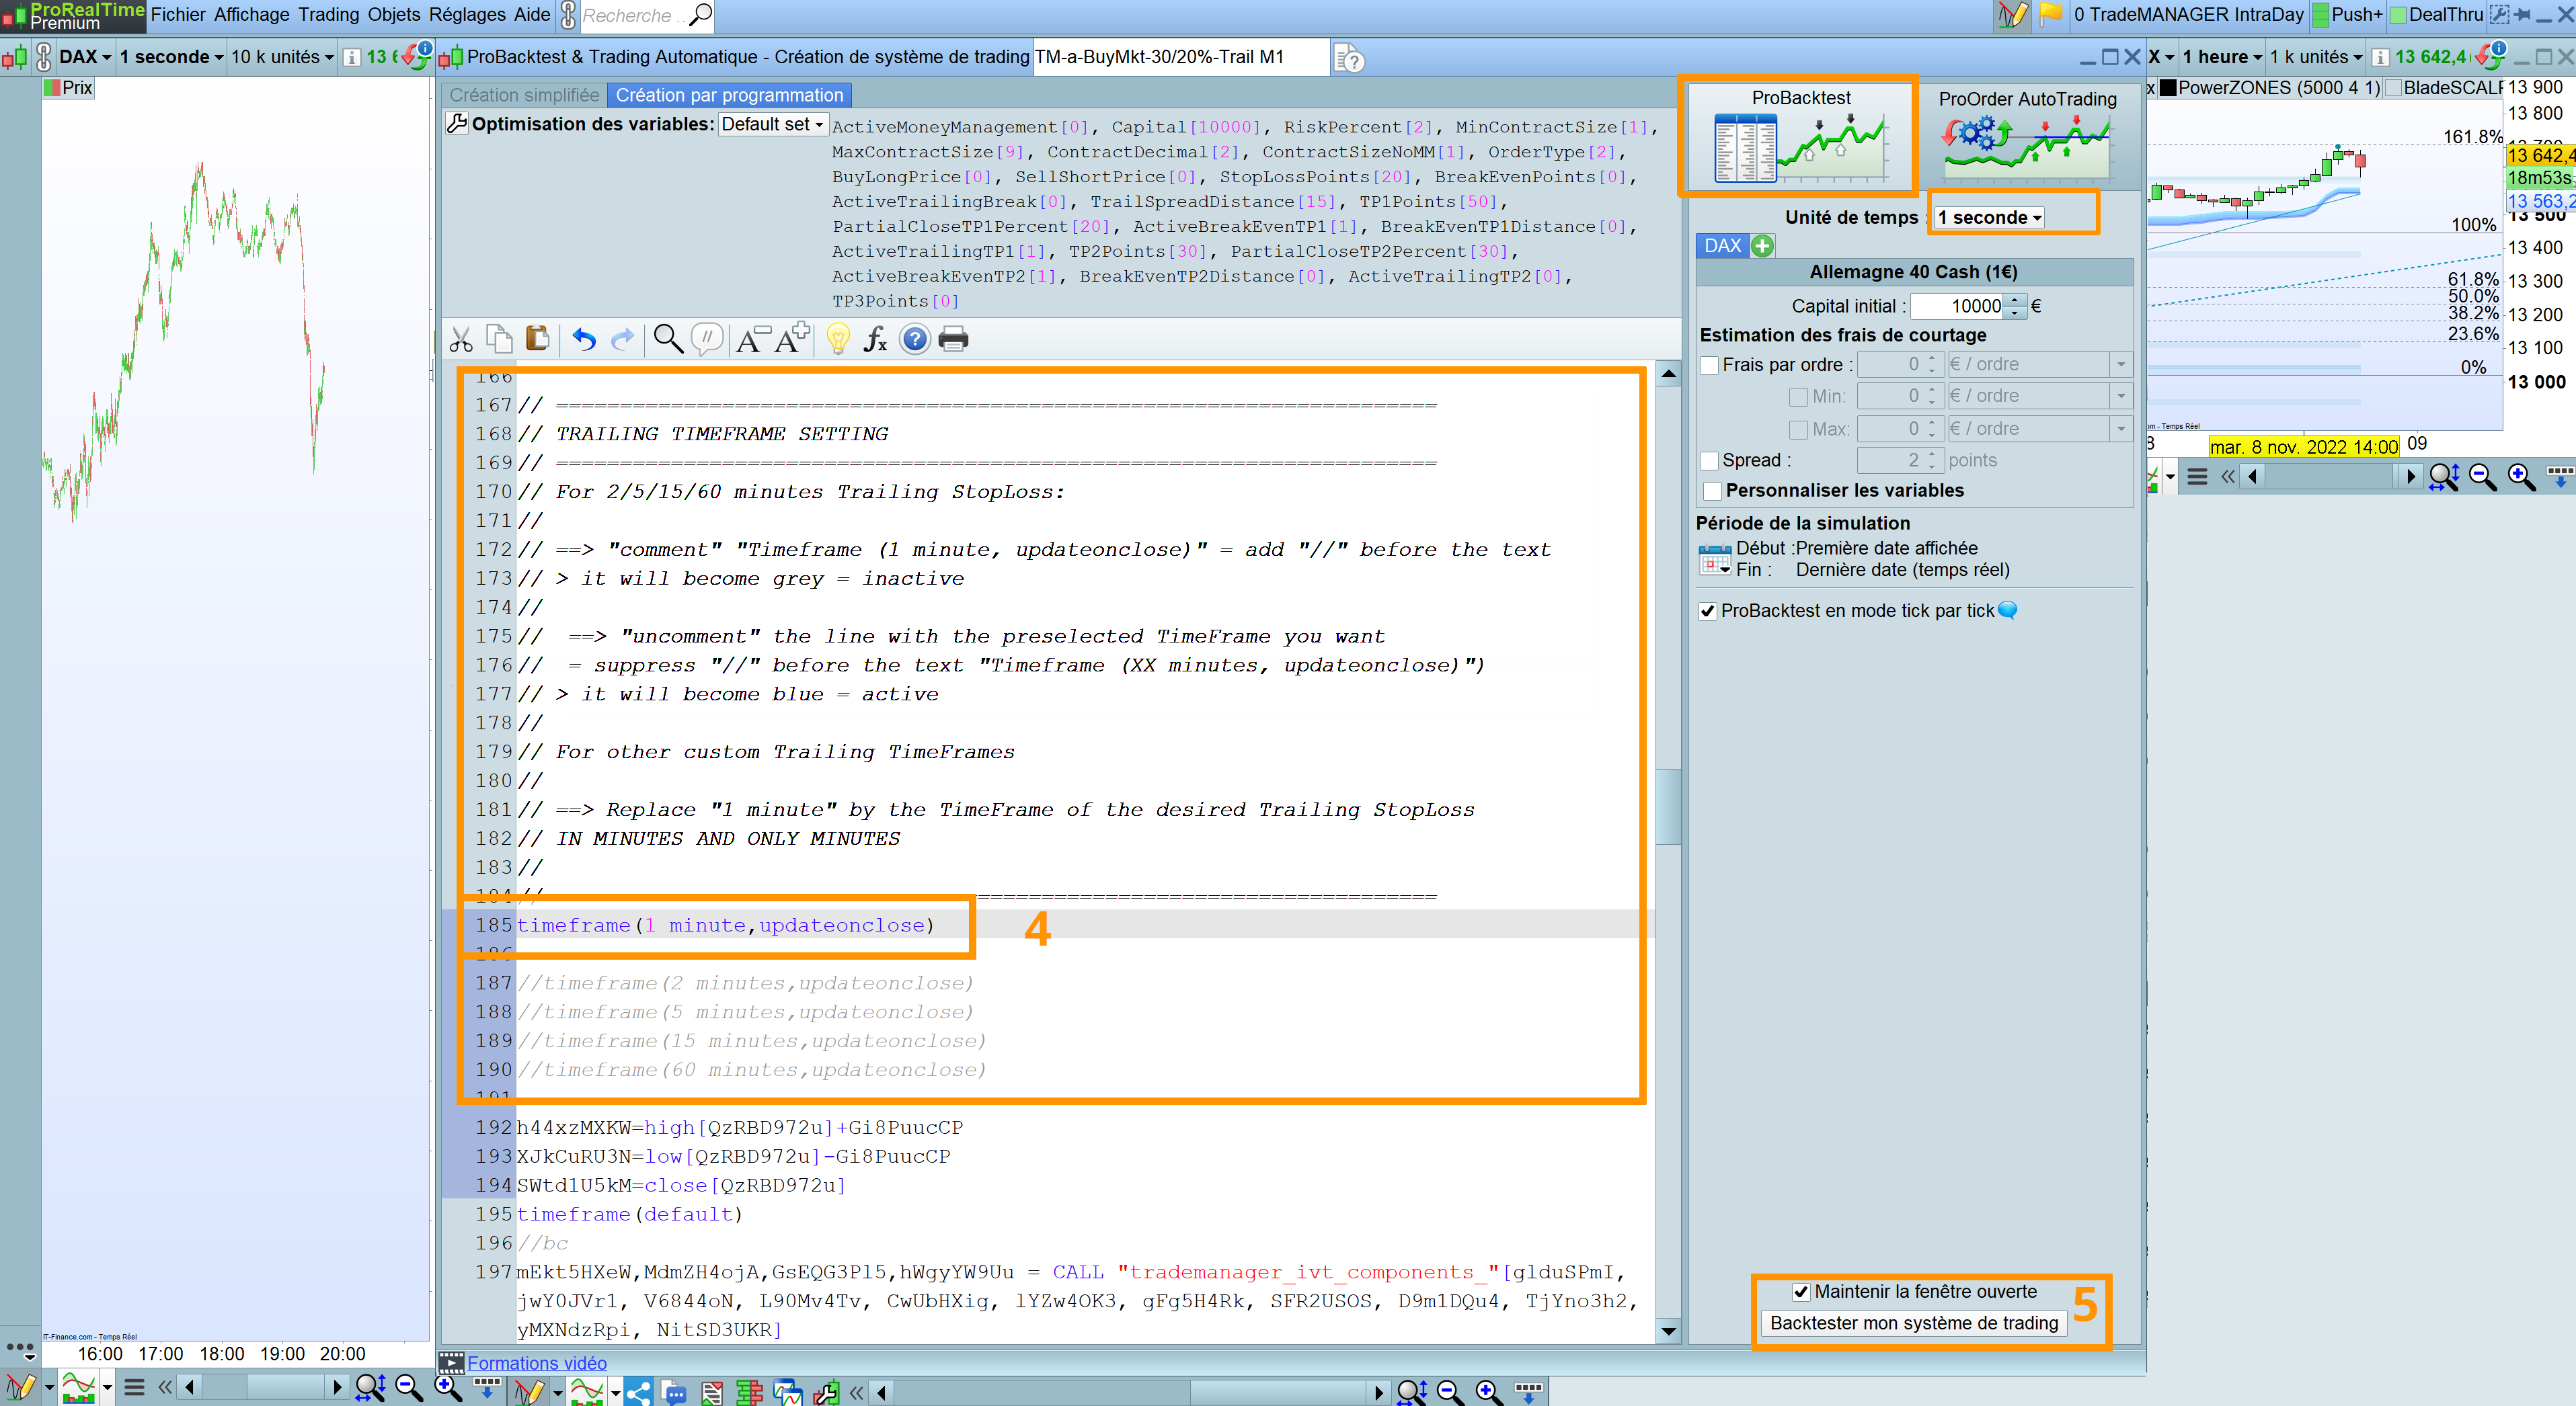Viewport: 2576px width, 1406px height.
Task: Decrease editor font size
Action: click(x=752, y=340)
